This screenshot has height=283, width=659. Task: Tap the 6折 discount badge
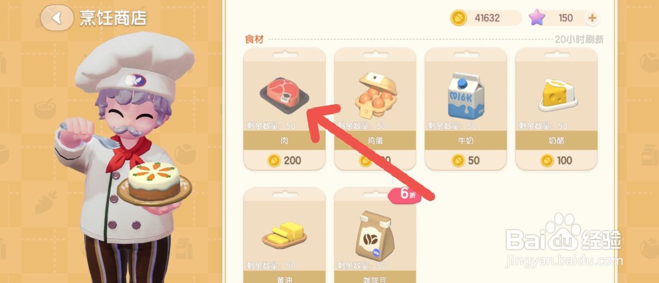pos(404,195)
